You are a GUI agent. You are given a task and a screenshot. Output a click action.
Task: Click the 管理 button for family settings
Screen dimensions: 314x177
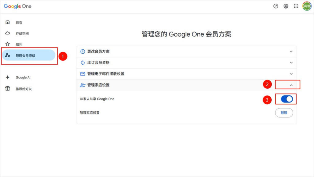(284, 113)
